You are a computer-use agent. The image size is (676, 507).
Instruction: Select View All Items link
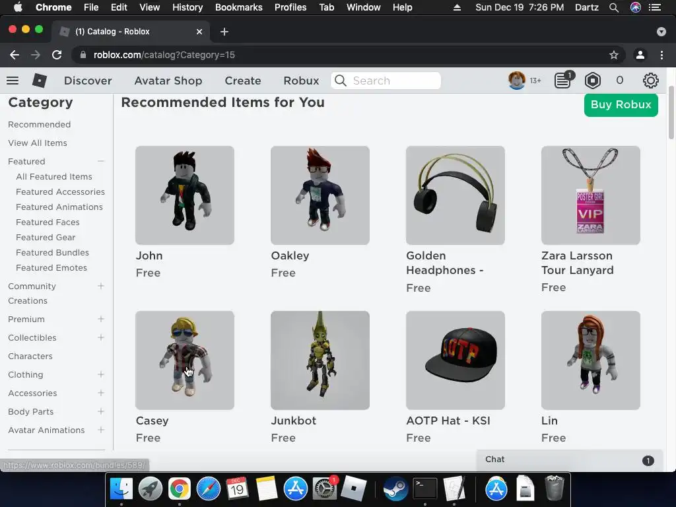(38, 143)
